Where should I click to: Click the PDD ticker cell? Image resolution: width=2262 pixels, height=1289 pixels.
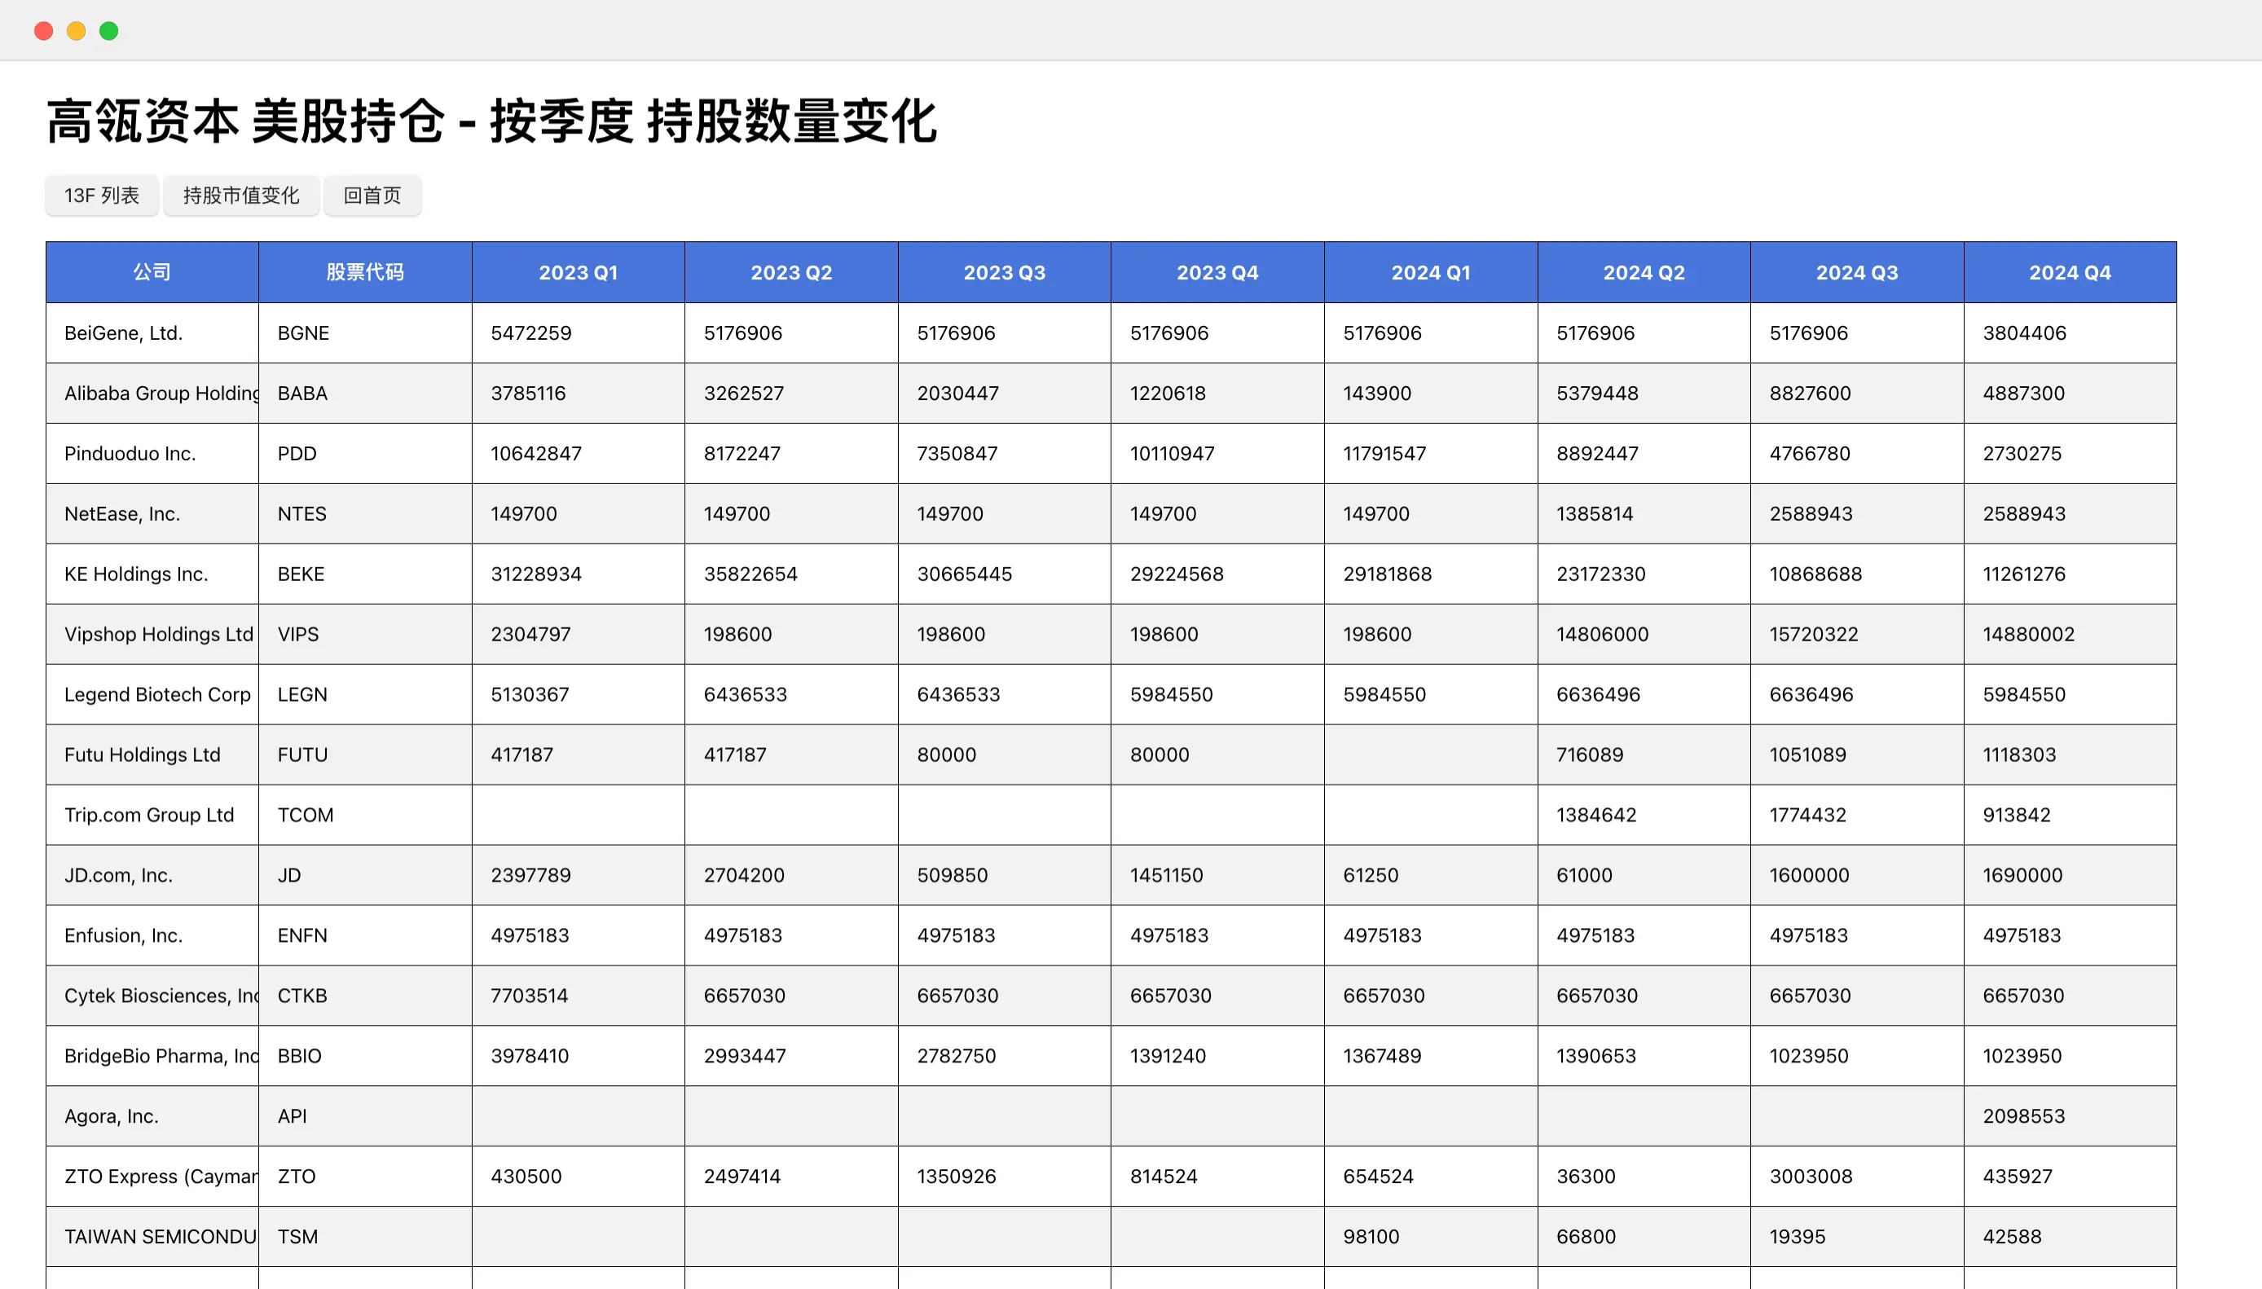pyautogui.click(x=365, y=453)
